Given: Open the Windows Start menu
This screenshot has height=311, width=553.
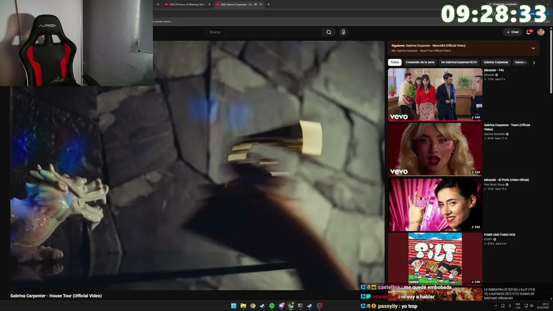Looking at the screenshot, I should coord(234,306).
